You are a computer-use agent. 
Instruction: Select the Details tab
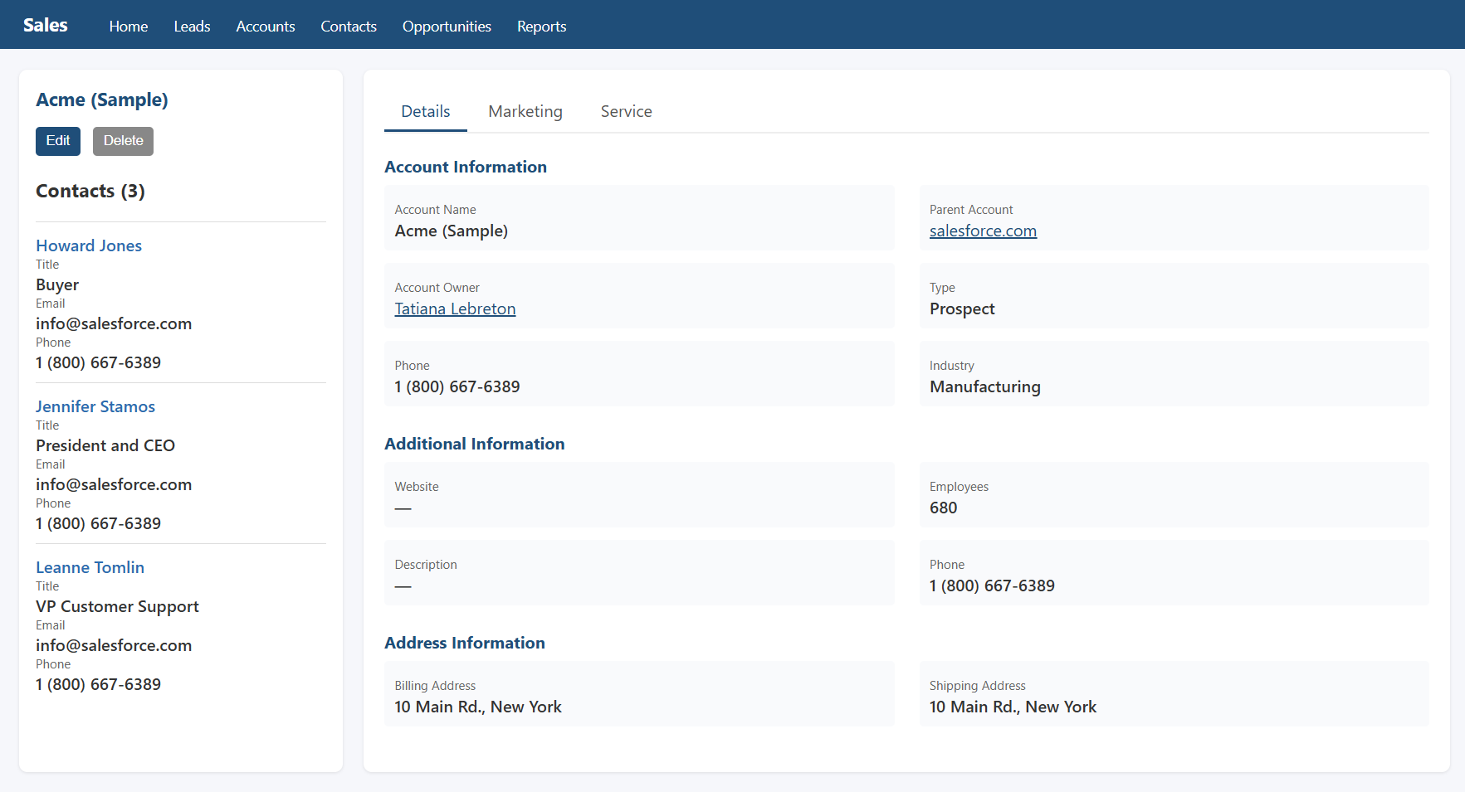coord(425,112)
